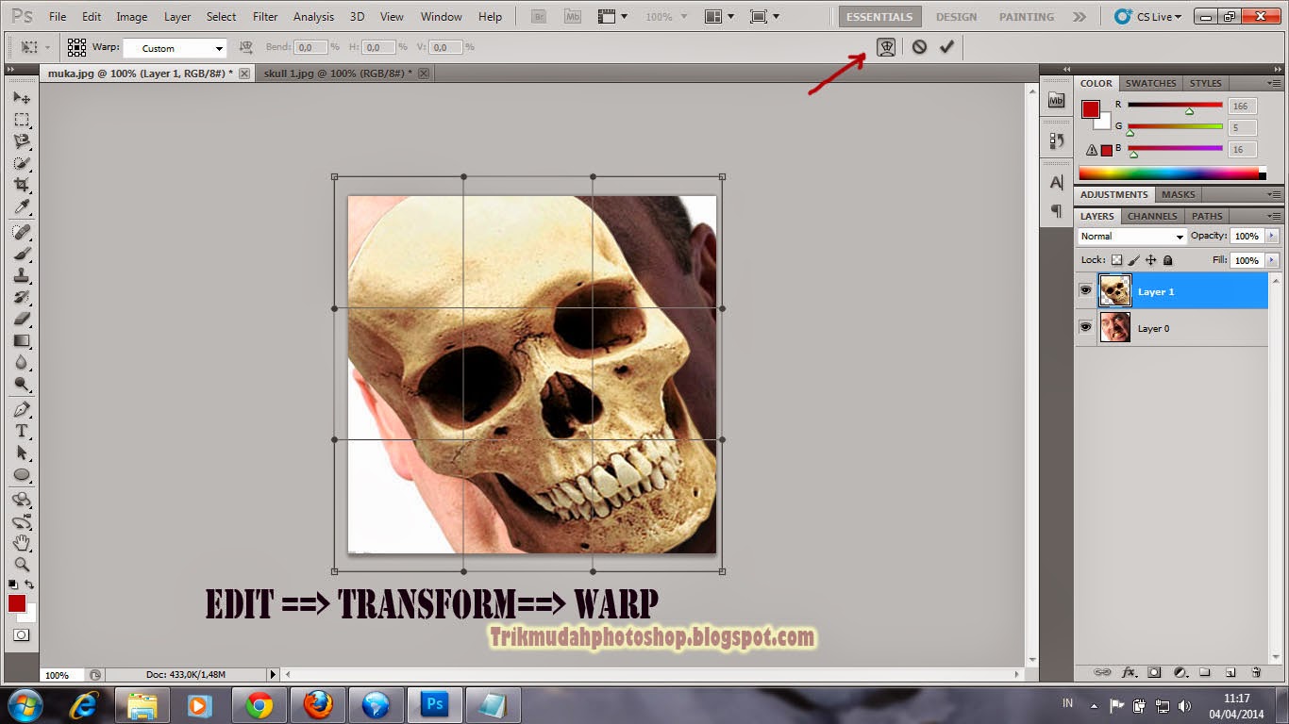Add a layer mask button
The width and height of the screenshot is (1289, 724).
[x=1154, y=672]
